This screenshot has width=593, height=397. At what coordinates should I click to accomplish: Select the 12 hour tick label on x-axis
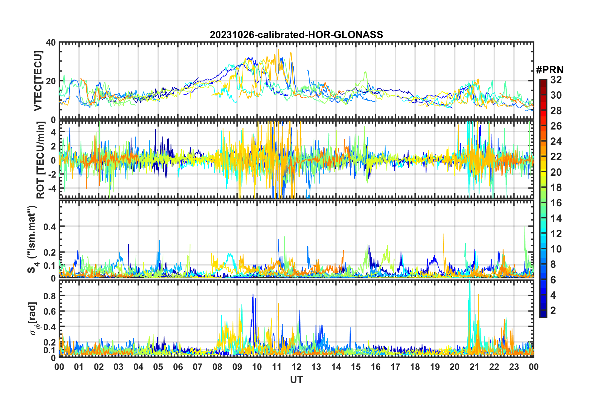coord(296,367)
